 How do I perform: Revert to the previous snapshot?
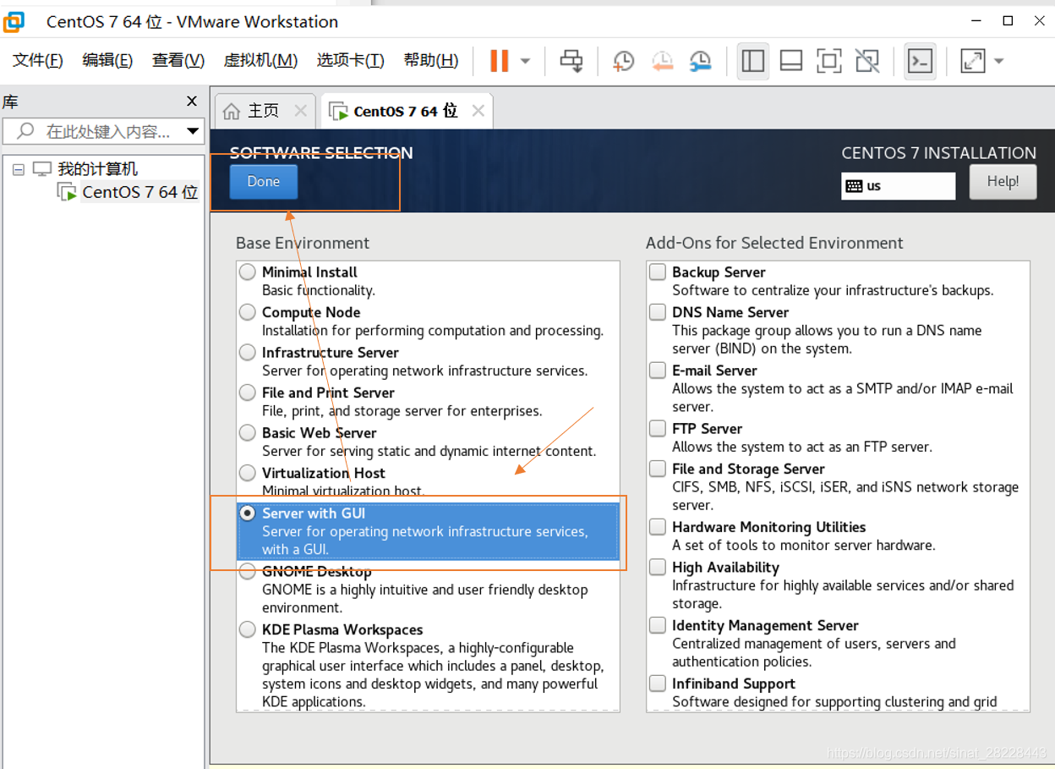[662, 61]
